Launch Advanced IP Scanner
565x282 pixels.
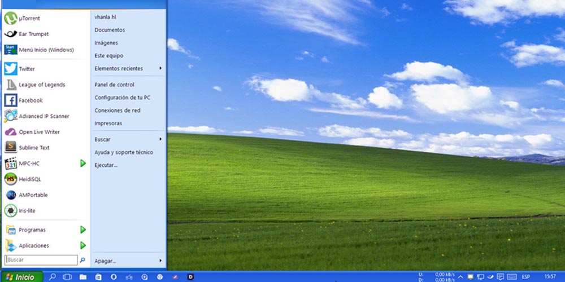(46, 116)
